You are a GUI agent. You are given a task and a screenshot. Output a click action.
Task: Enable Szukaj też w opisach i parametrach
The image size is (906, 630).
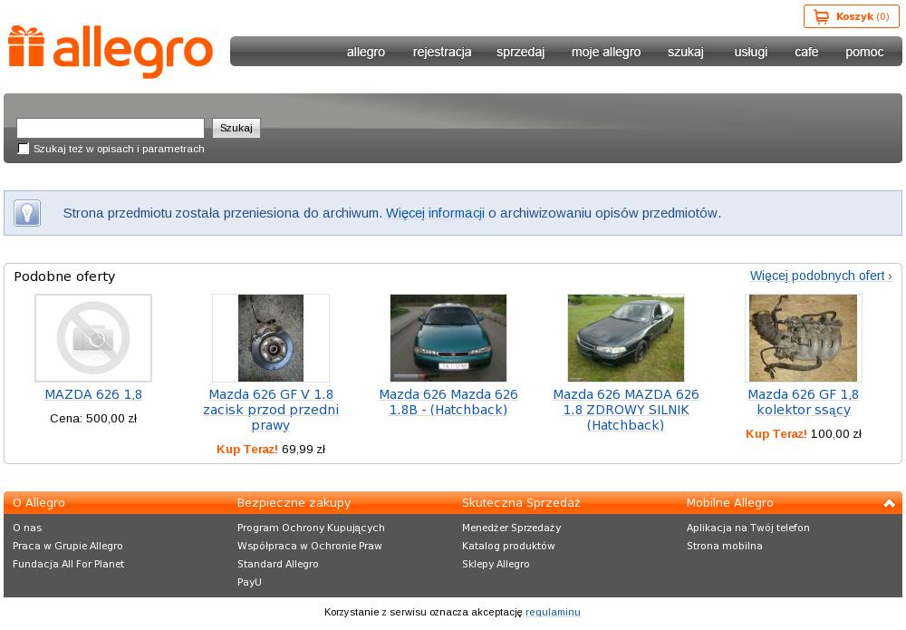[24, 149]
